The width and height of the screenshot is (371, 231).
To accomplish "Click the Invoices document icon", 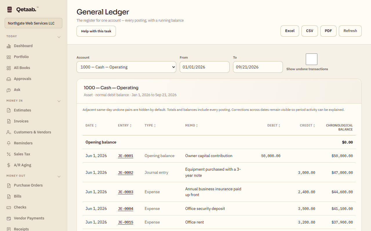I will pos(9,121).
